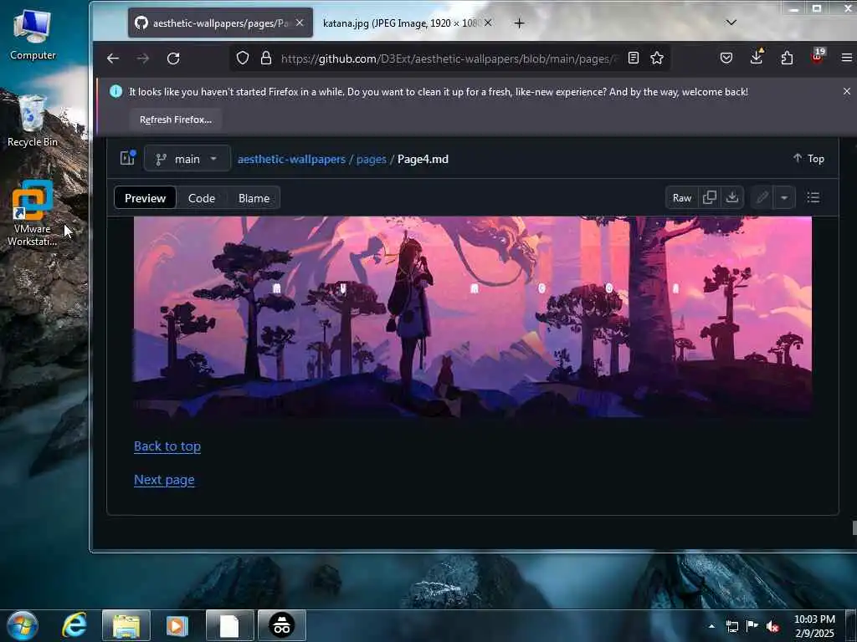Click the muted volume tray icon
Viewport: 857px width, 642px height.
pos(772,626)
